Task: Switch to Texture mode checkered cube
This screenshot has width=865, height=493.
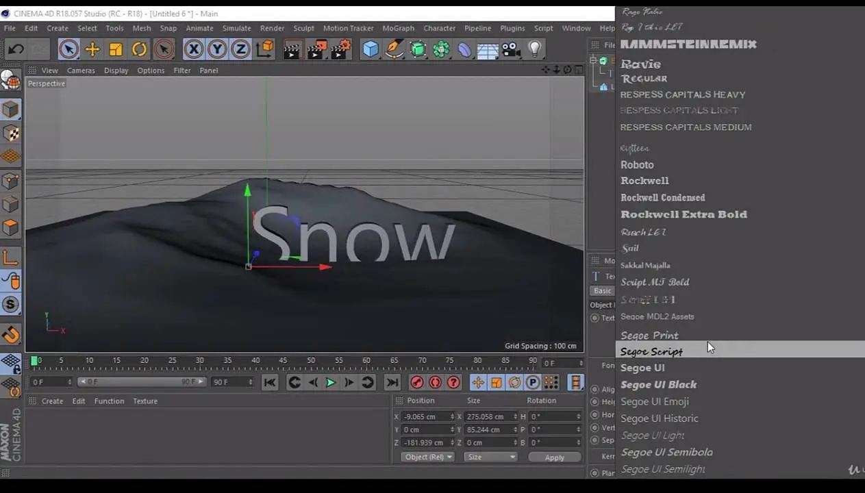Action: (10, 134)
